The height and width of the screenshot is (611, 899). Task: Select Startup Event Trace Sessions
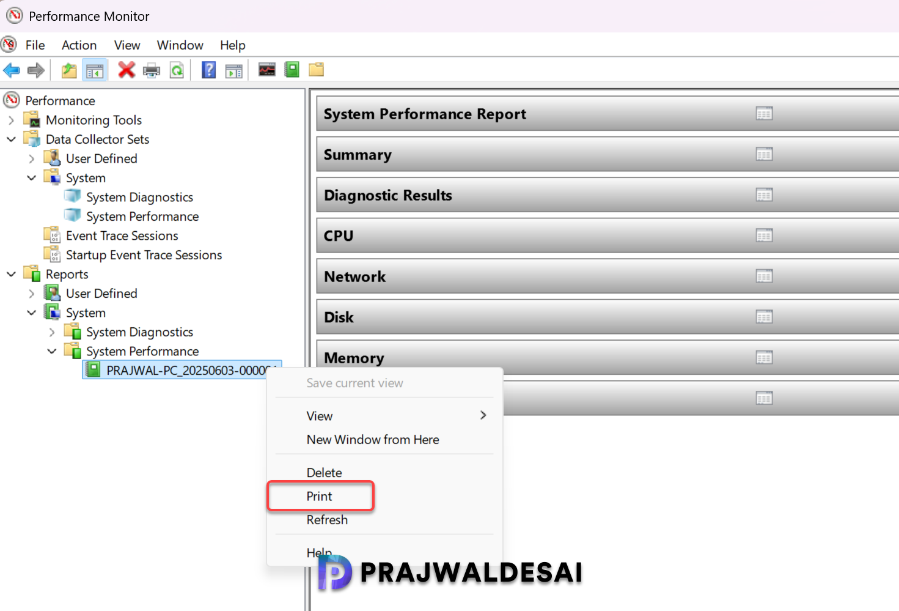[144, 255]
